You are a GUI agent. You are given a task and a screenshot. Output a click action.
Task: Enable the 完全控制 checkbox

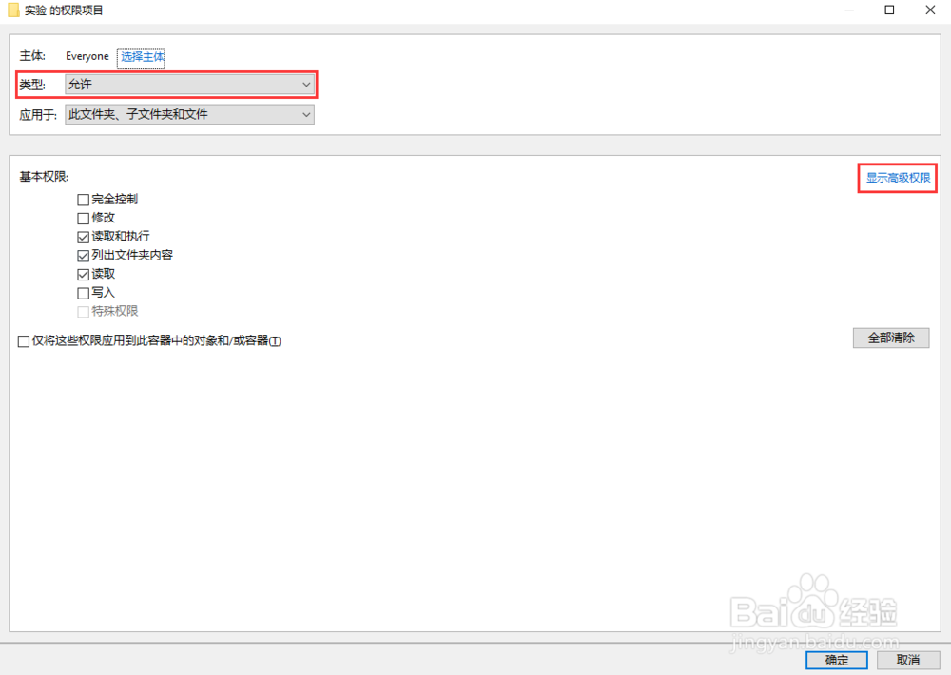[x=83, y=200]
